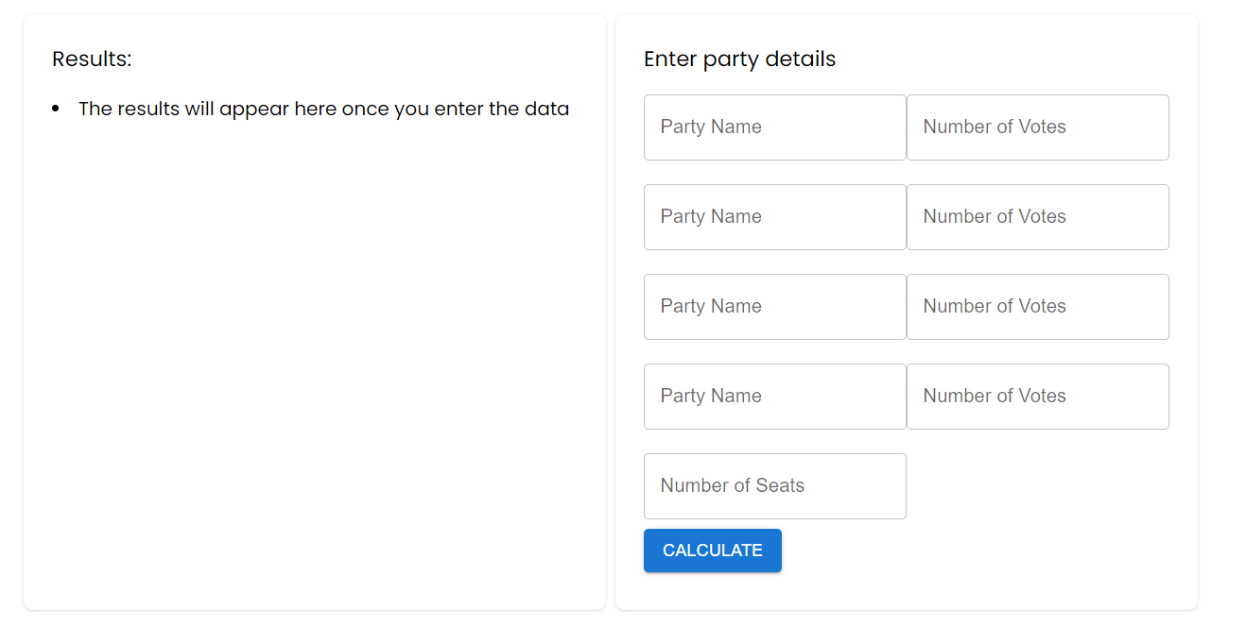Click the second Number of Votes field
This screenshot has height=644, width=1246.
1037,217
